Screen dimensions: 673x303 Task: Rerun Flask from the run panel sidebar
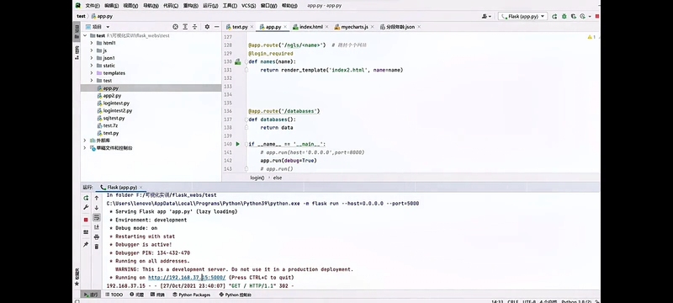[x=86, y=198]
